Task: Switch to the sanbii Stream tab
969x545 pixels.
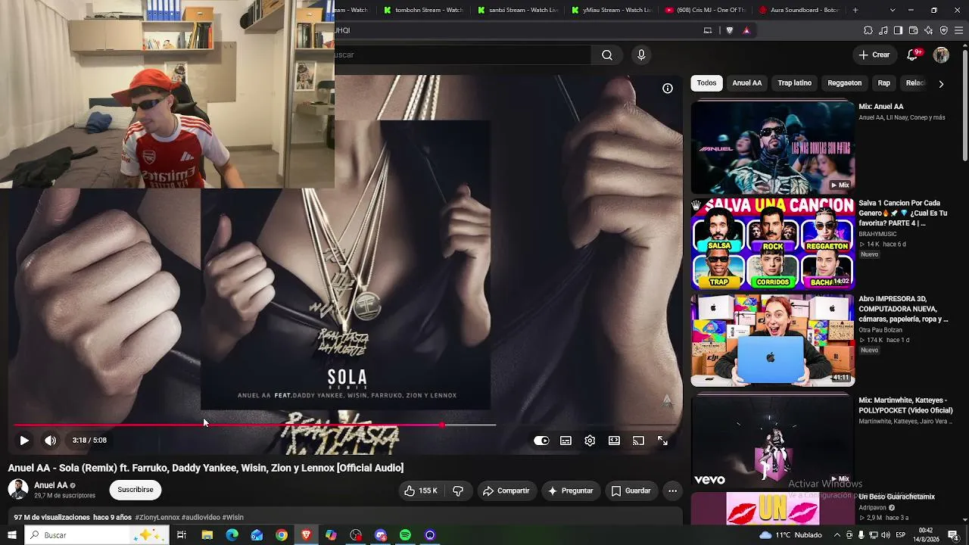Action: [x=517, y=10]
